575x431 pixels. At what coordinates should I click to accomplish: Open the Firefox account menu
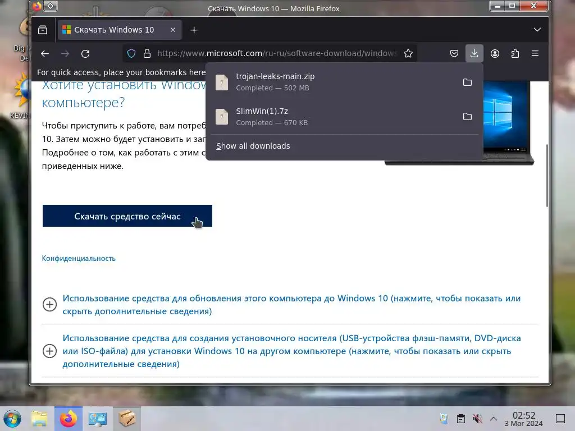pos(495,53)
